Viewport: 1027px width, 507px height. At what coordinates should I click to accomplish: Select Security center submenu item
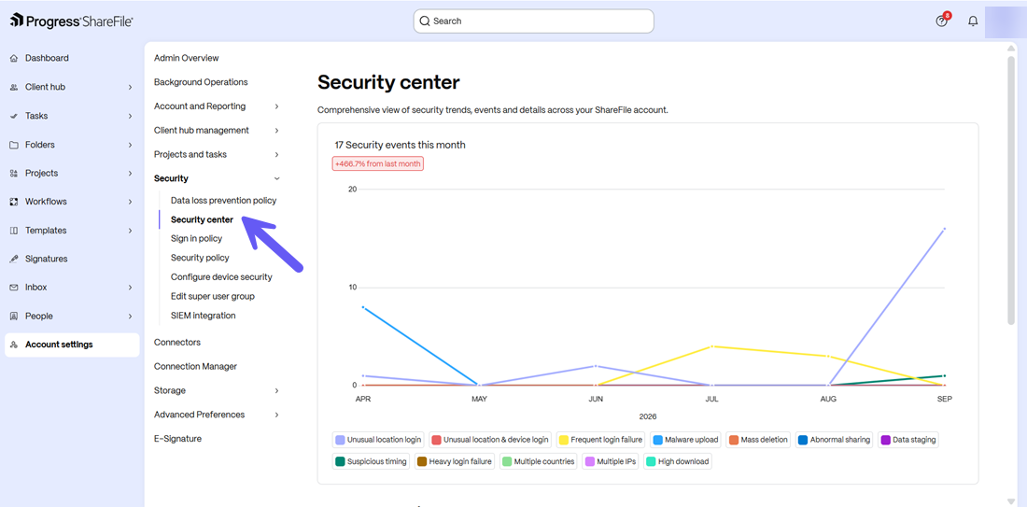[x=203, y=220]
